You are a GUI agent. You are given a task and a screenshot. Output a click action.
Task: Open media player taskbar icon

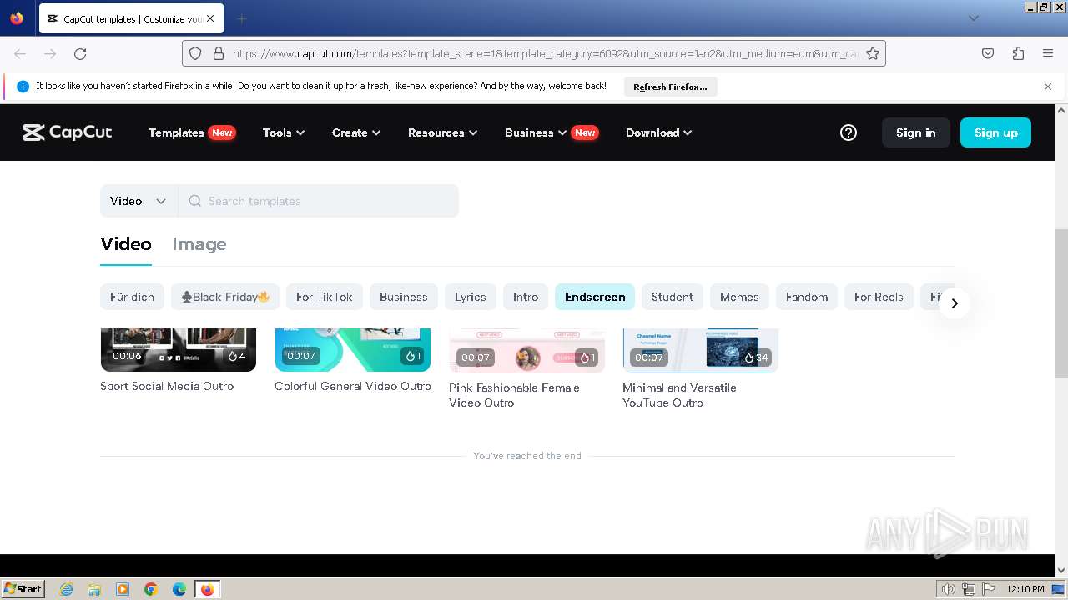(x=123, y=589)
